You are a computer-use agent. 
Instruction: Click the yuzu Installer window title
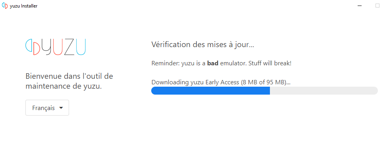(x=23, y=6)
